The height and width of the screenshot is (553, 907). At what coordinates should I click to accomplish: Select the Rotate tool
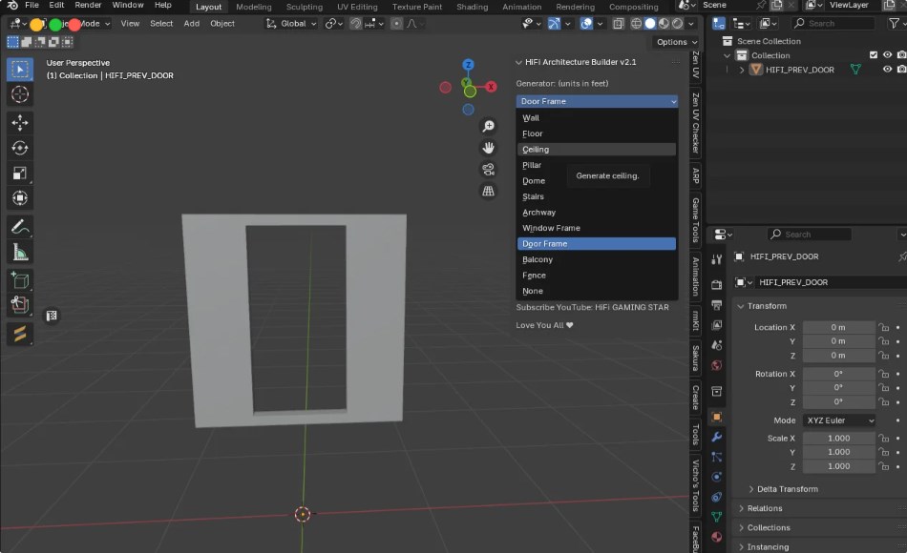click(x=19, y=147)
